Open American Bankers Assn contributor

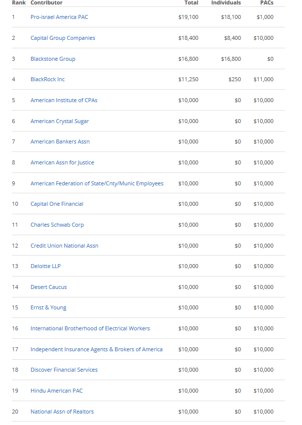pyautogui.click(x=60, y=142)
